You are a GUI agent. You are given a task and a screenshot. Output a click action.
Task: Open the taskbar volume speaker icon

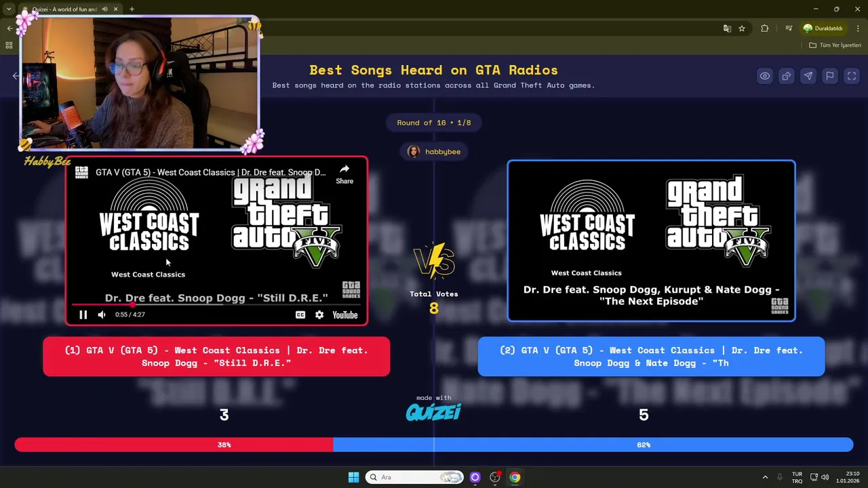tap(825, 477)
